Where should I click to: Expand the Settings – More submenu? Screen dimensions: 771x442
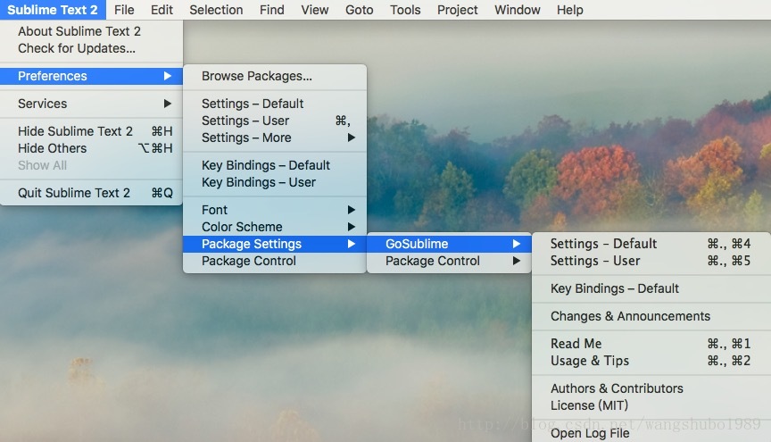point(275,138)
